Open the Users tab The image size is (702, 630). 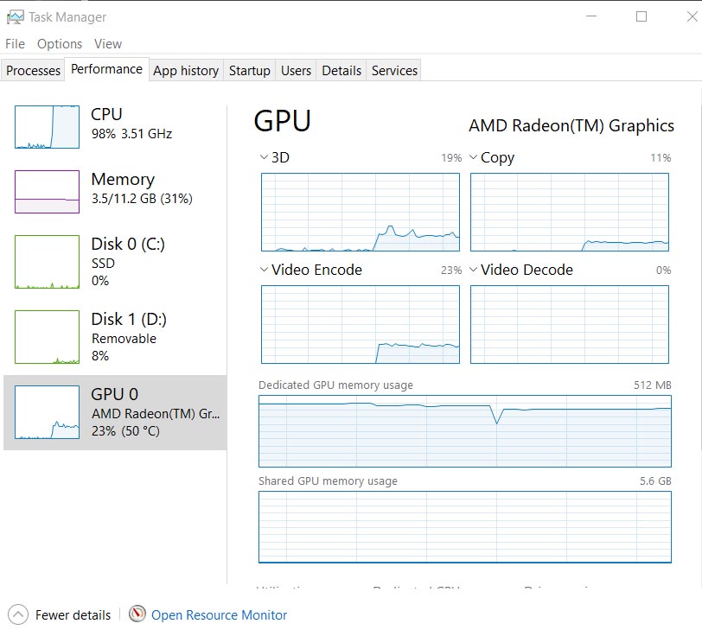click(x=296, y=70)
